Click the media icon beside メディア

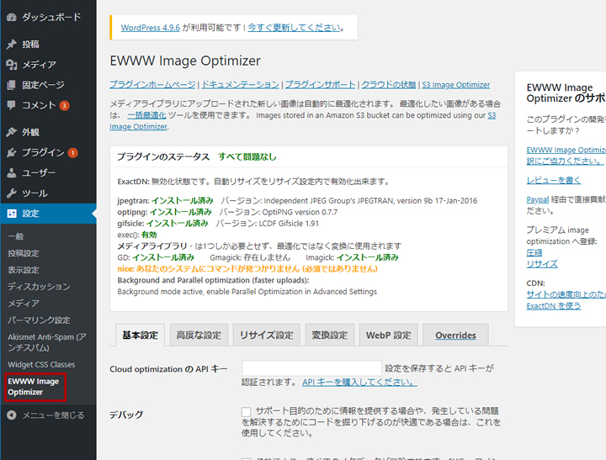tap(12, 65)
